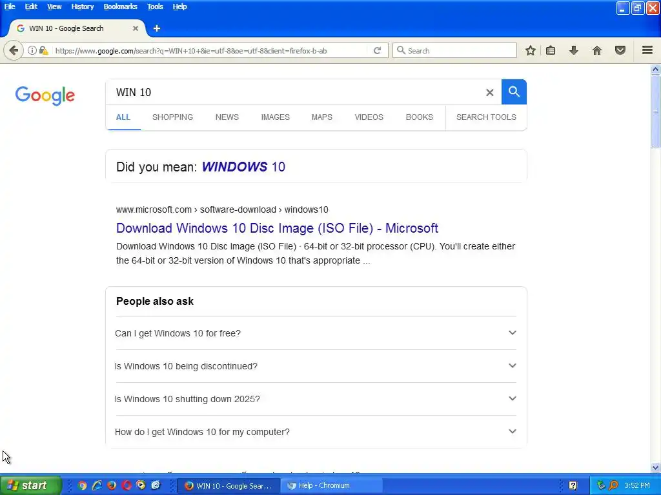Click the padlock warning icon in address bar
The height and width of the screenshot is (495, 661).
pyautogui.click(x=43, y=50)
